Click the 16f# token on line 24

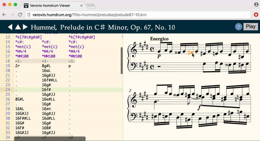coord(46,90)
